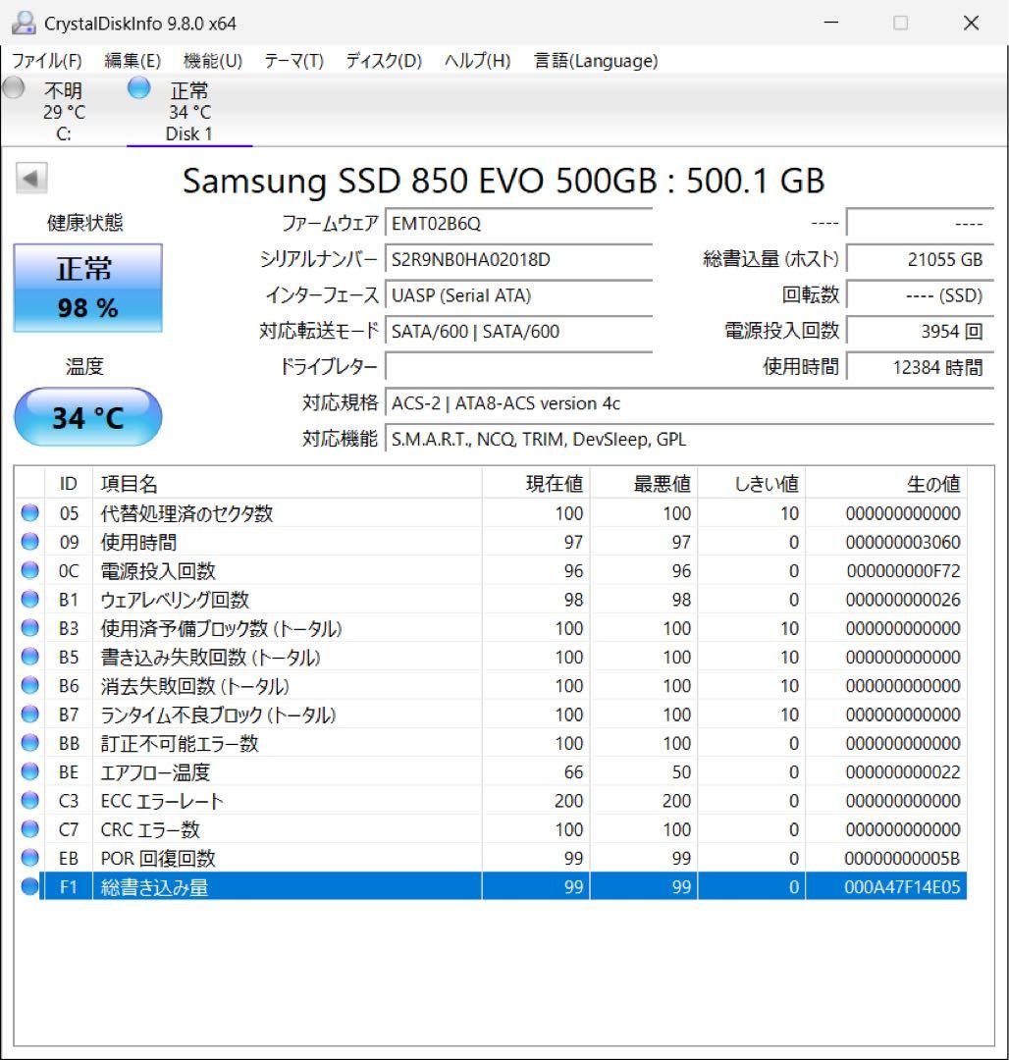Image resolution: width=1009 pixels, height=1060 pixels.
Task: Click the total host writes value 21055 GB
Action: pyautogui.click(x=920, y=259)
